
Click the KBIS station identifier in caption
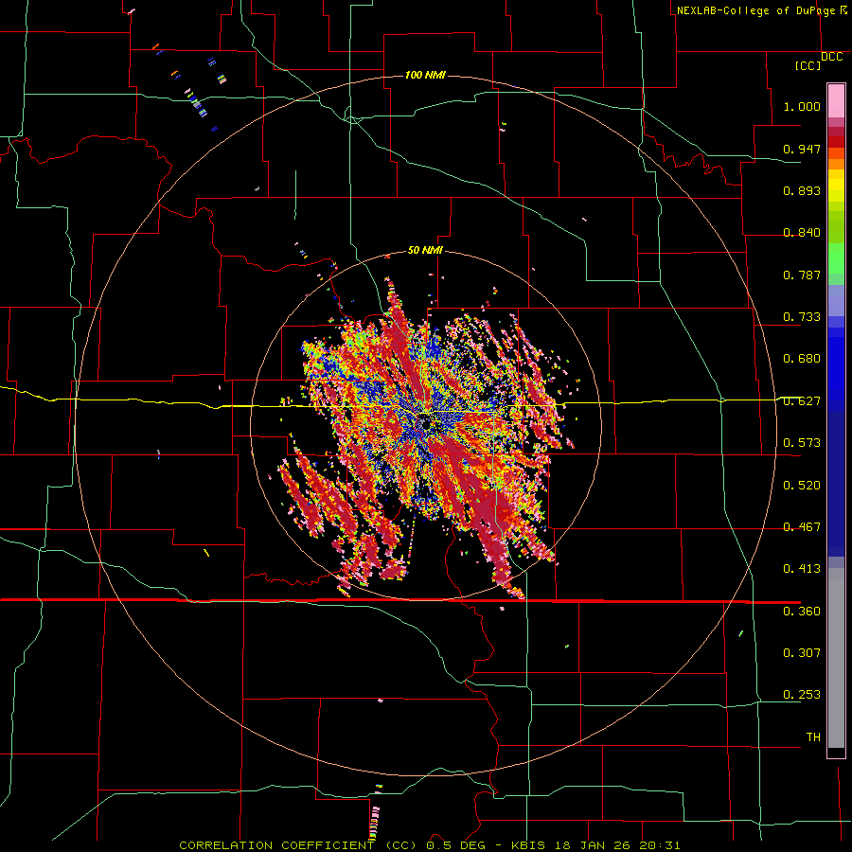click(x=530, y=845)
